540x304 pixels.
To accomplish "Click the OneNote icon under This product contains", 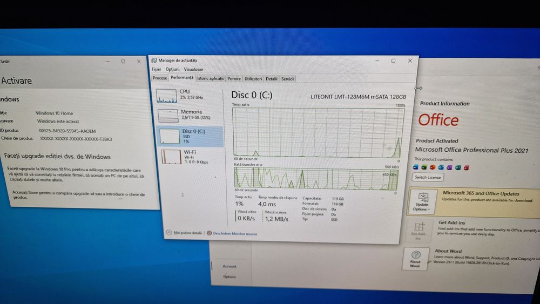I will coord(449,168).
